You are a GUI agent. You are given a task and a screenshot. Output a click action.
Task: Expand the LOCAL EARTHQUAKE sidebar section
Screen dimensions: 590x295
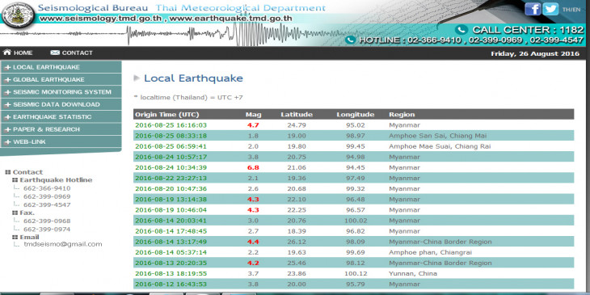(61, 67)
